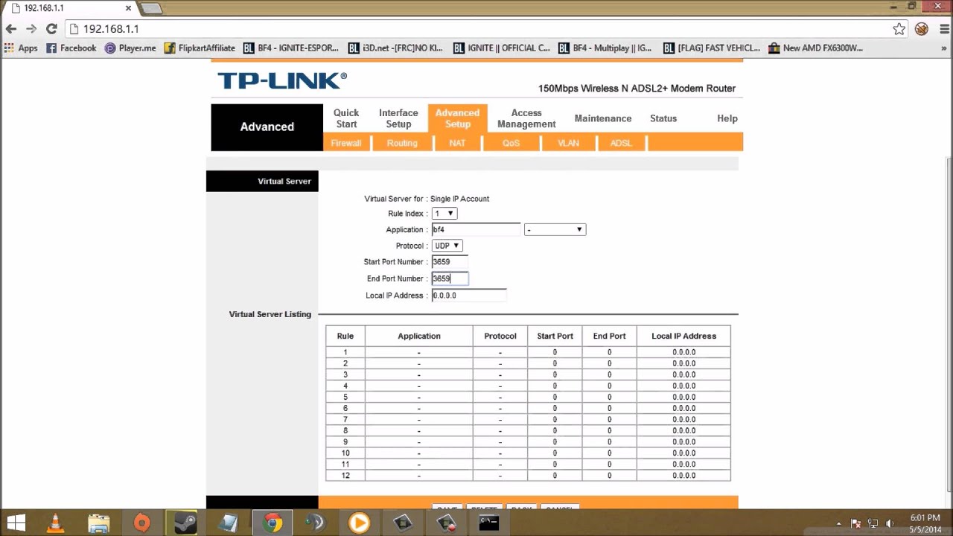Open the command prompt taskbar icon
953x536 pixels.
pyautogui.click(x=488, y=523)
